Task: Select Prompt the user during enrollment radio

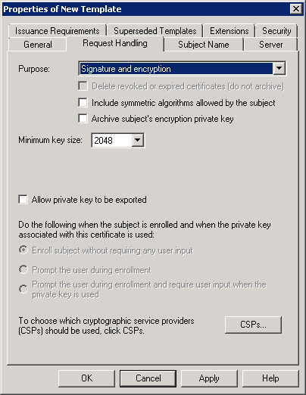Action: tap(23, 269)
